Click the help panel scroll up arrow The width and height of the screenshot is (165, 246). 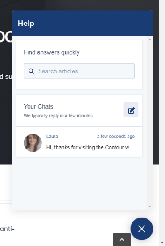tap(150, 40)
